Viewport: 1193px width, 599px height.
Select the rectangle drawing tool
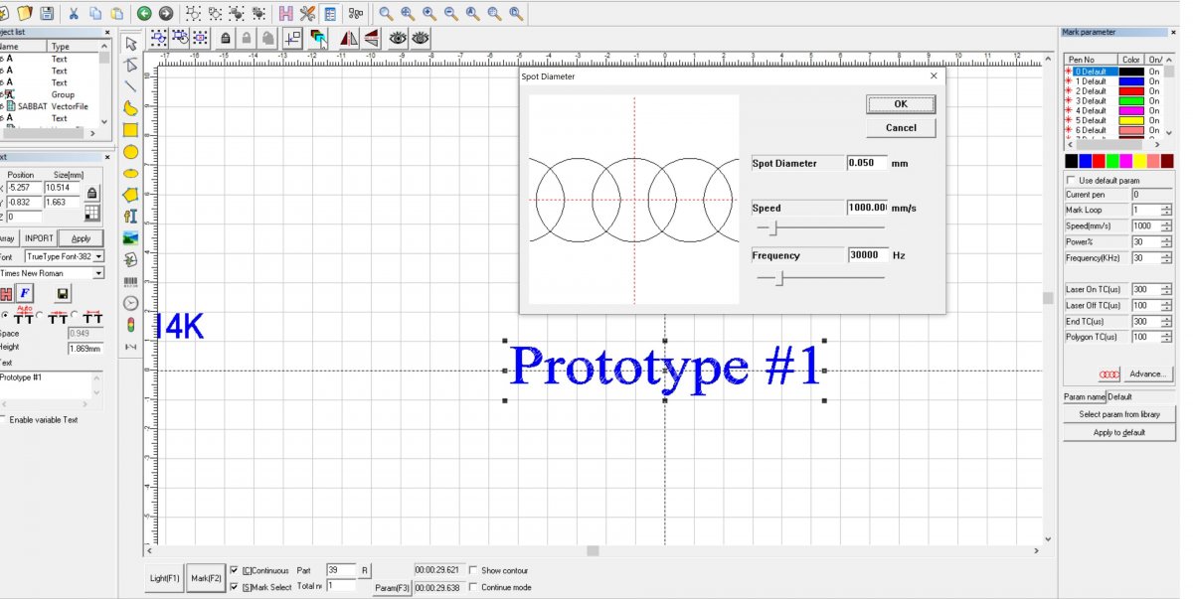(130, 130)
